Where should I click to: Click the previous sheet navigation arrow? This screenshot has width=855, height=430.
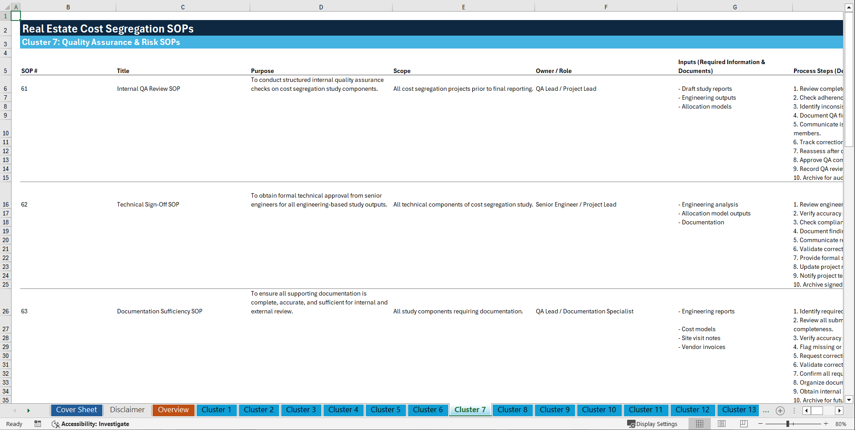(15, 410)
